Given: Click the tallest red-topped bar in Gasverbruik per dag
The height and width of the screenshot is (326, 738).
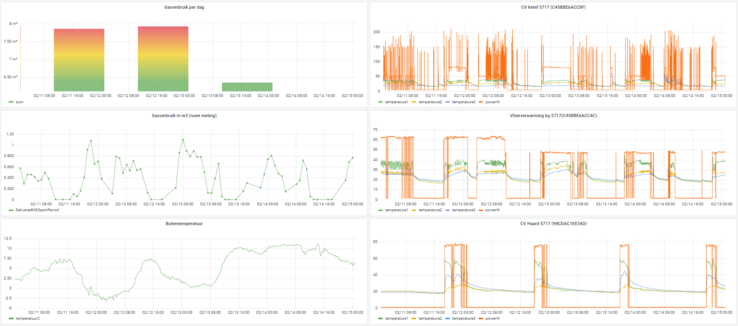Looking at the screenshot, I should pos(163,59).
